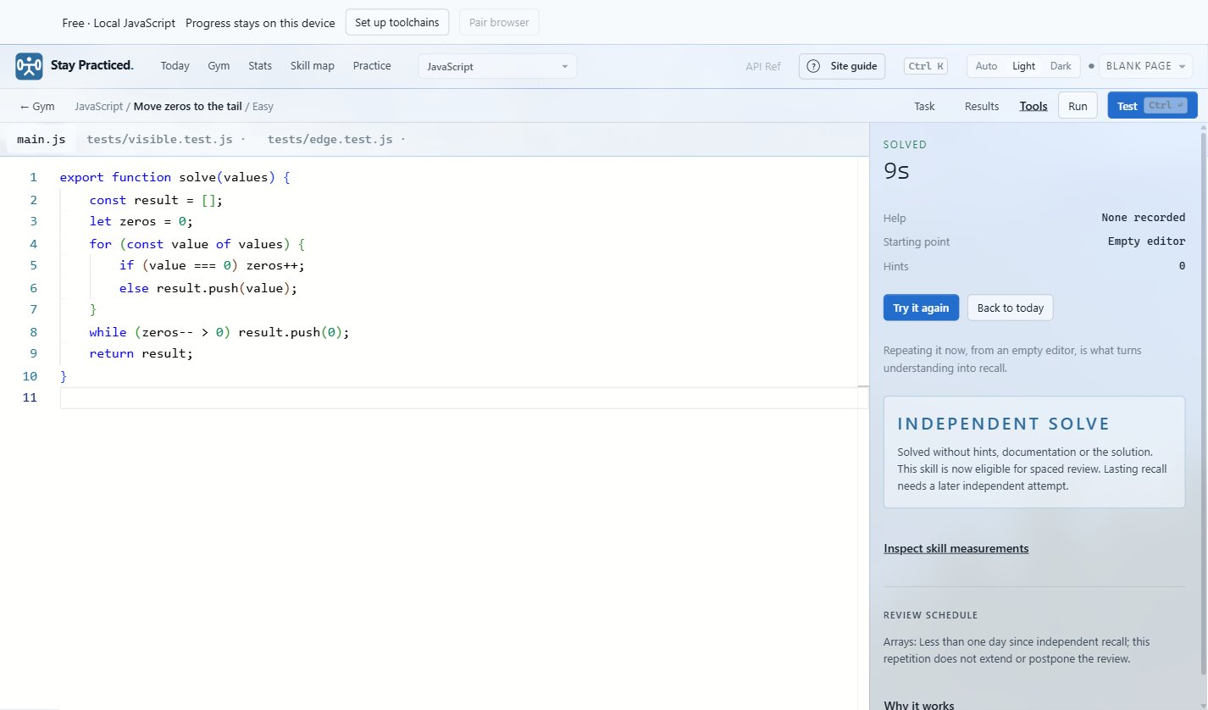Open Inspect skill measurements link

(x=956, y=548)
